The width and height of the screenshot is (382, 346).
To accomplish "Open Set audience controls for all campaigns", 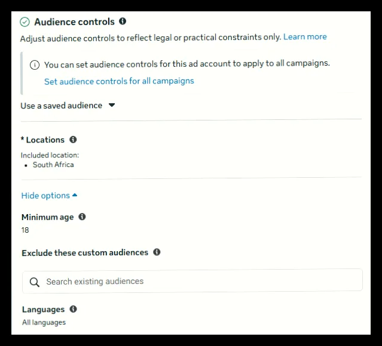I will click(119, 81).
